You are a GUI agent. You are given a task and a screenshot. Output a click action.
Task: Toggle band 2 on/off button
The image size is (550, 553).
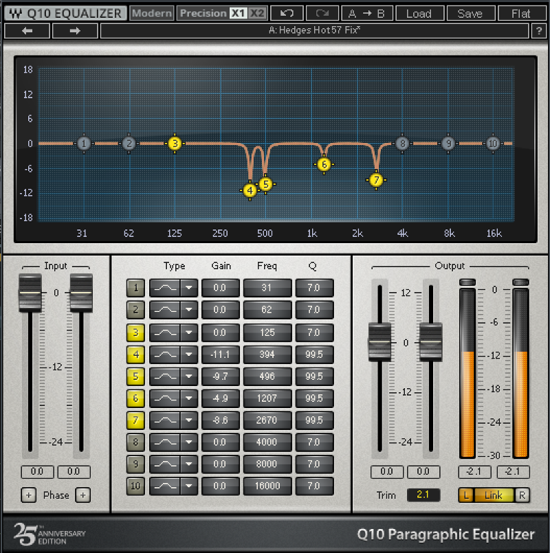(x=135, y=310)
